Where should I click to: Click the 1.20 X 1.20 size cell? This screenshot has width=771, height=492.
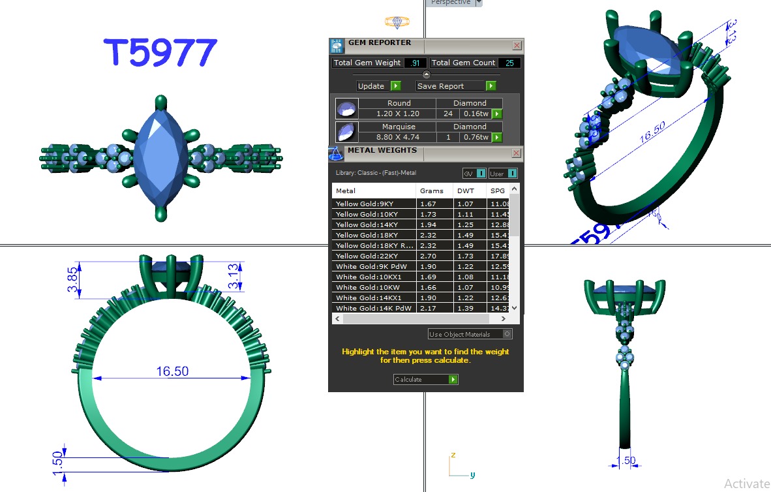398,114
